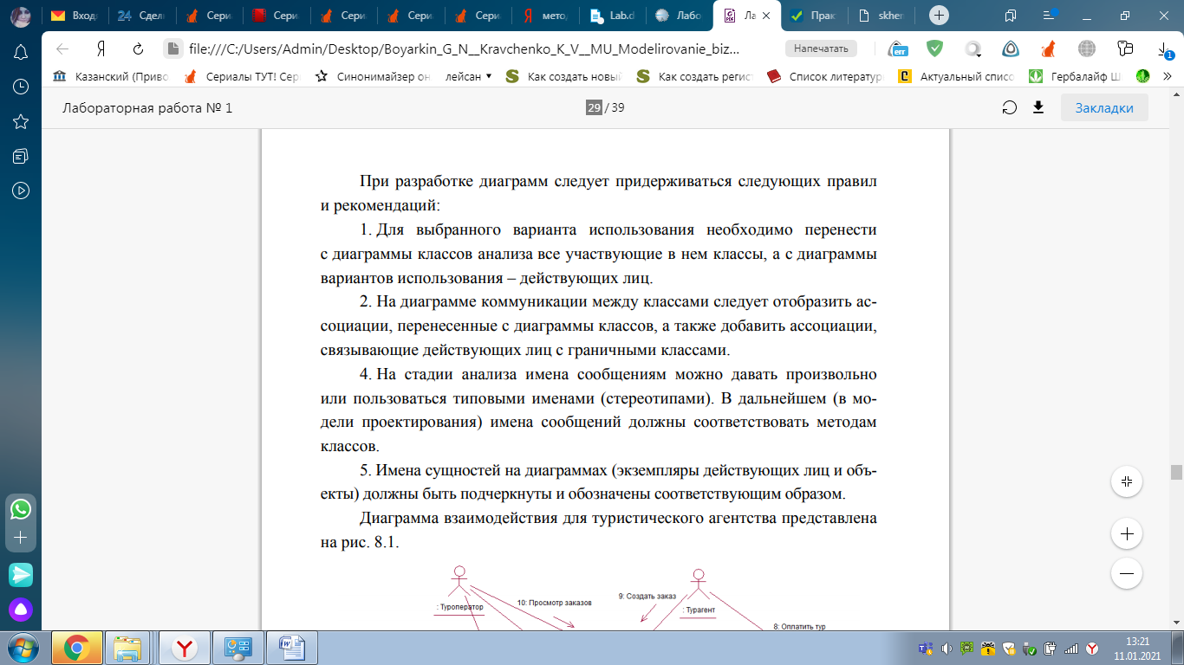Viewport: 1184px width, 665px height.
Task: Open the Windows Start menu
Action: pos(21,648)
